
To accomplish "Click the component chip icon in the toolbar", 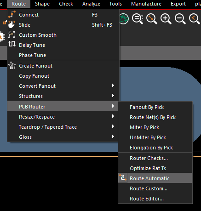I will click(x=2, y=37).
